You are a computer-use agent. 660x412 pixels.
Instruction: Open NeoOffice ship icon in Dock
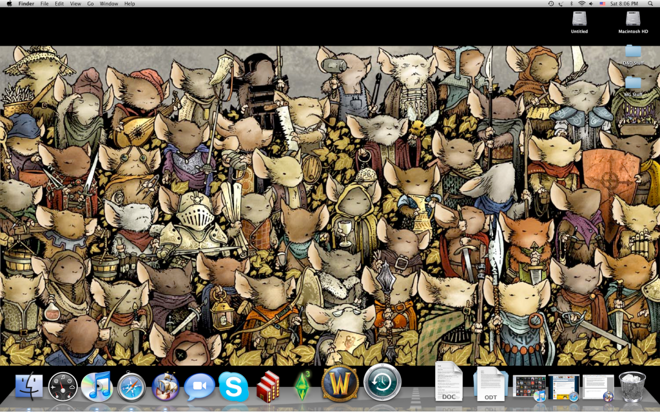pyautogui.click(x=166, y=386)
